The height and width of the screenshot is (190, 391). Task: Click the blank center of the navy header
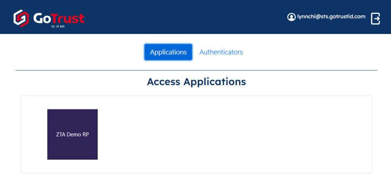coord(188,17)
